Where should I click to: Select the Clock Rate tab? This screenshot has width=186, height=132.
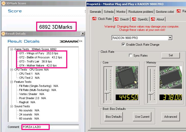[x=102, y=19]
